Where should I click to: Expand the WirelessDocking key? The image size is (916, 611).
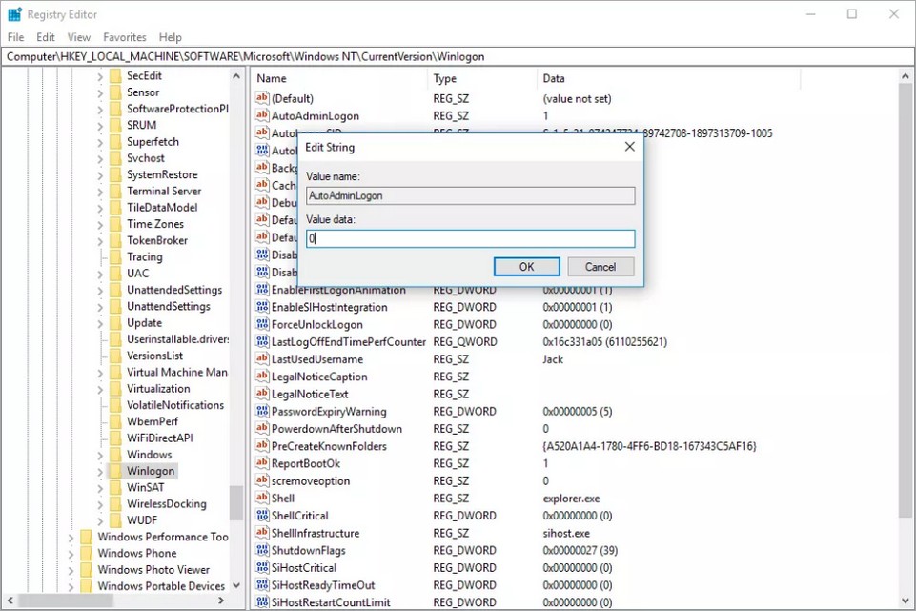click(x=100, y=504)
